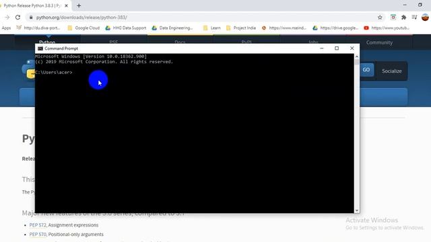Select the Community tab on python.org
The image size is (431, 242).
pyautogui.click(x=379, y=42)
